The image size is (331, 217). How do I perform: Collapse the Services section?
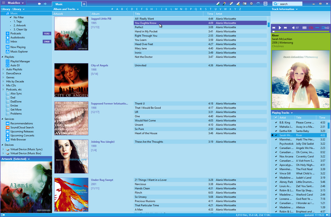click(x=2, y=119)
